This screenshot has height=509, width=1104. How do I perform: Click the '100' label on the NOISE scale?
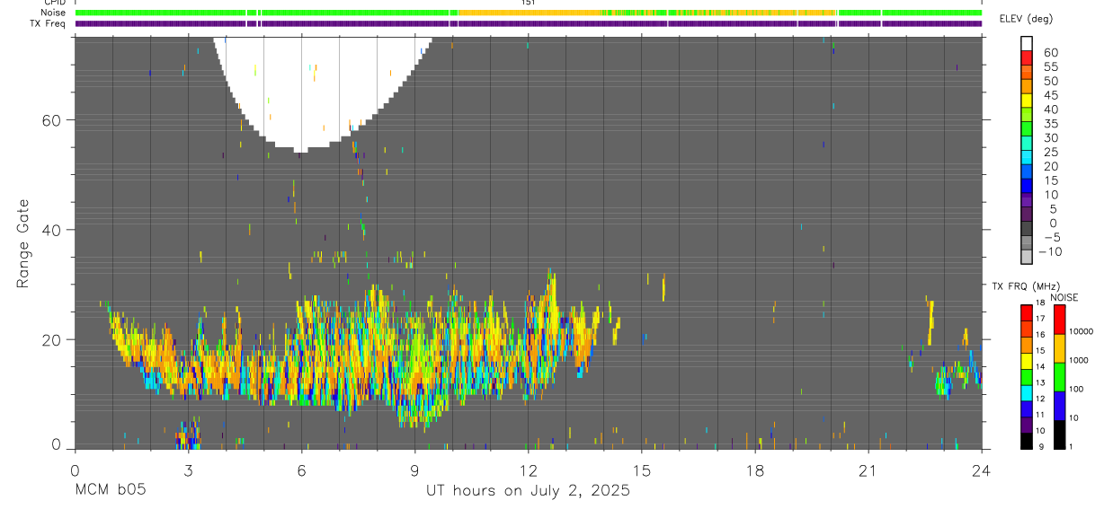1078,390
